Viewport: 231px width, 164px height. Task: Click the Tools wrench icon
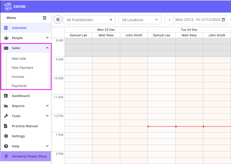point(6,116)
